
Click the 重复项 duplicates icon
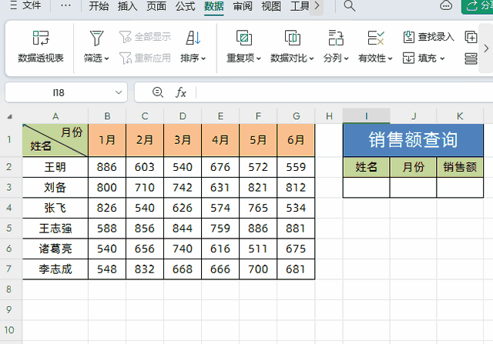(244, 38)
